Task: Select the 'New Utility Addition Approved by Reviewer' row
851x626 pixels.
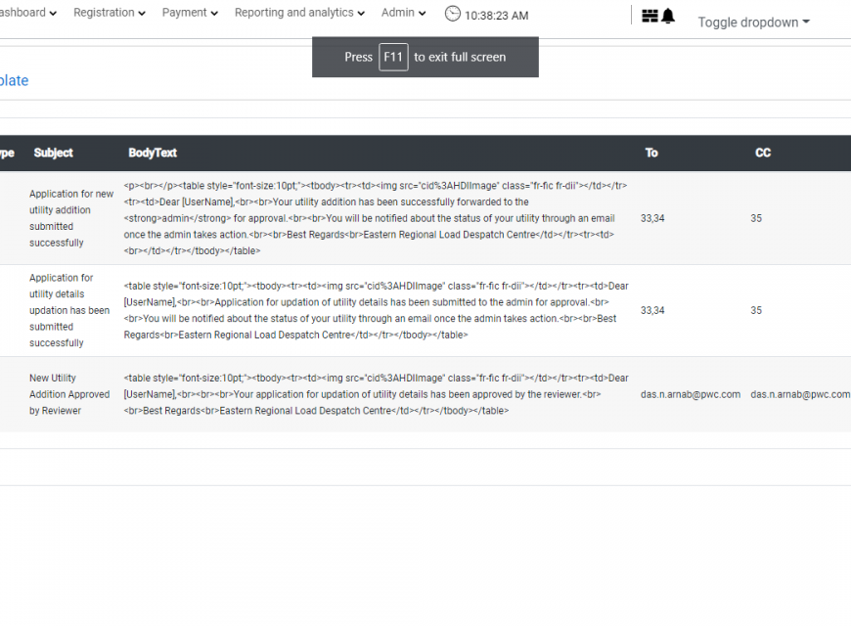Action: coord(68,394)
